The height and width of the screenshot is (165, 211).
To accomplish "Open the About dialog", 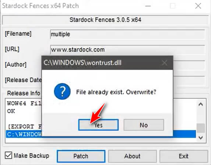I will pos(133,156).
